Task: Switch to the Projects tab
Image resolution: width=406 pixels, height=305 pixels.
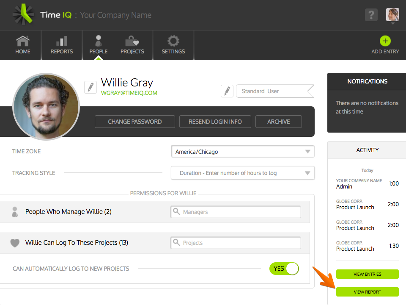Action: (x=132, y=45)
